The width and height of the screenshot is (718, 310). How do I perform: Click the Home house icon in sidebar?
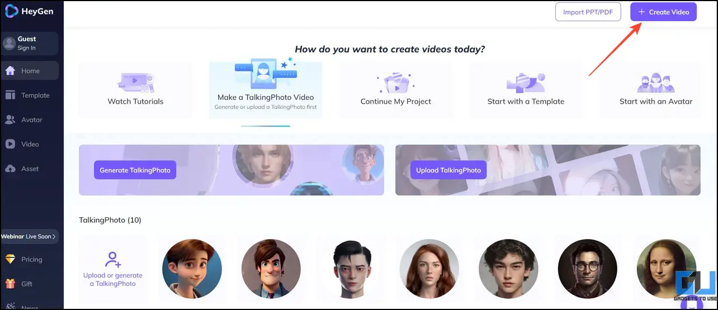[x=10, y=71]
